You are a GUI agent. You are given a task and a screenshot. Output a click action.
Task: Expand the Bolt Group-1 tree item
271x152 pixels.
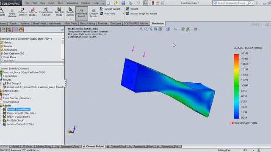click(x=1, y=84)
